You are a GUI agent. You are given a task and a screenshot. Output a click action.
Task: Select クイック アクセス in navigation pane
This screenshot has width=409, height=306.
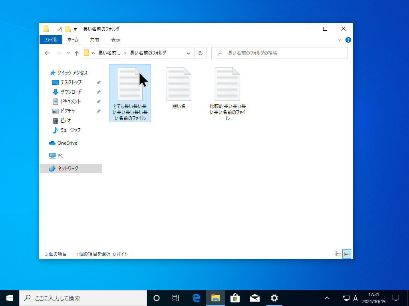coord(72,73)
